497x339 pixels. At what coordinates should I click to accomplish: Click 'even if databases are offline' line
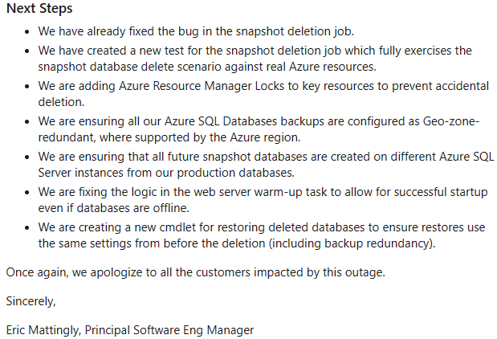(113, 208)
